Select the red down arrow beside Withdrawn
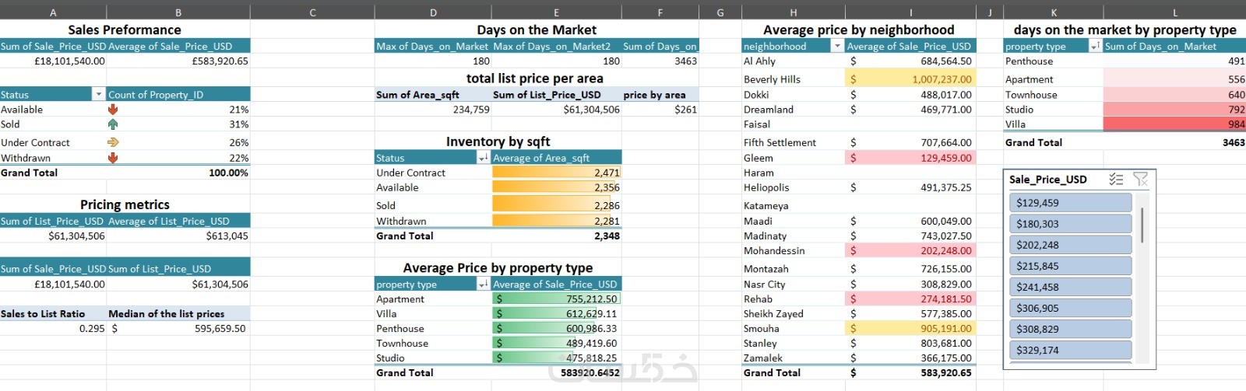1246x391 pixels. [113, 158]
